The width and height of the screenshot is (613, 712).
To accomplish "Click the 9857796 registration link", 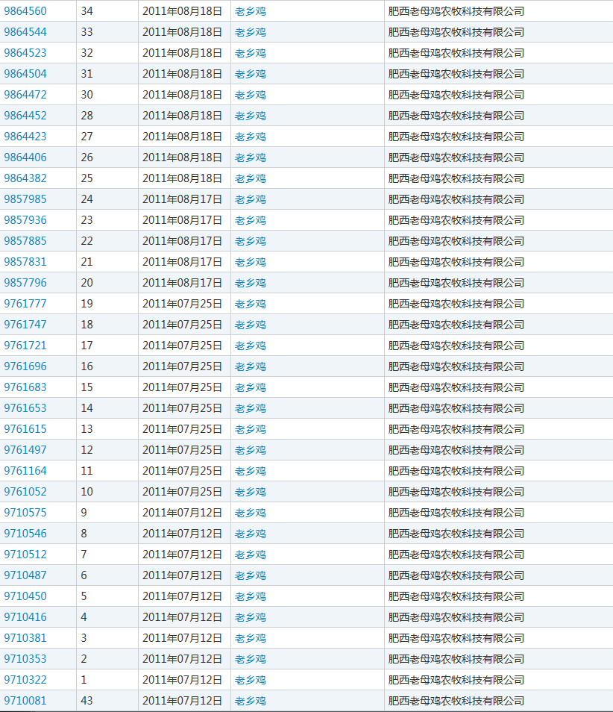I will (x=25, y=283).
